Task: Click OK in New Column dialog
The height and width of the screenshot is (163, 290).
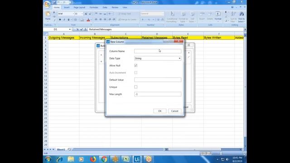Action: tap(160, 111)
